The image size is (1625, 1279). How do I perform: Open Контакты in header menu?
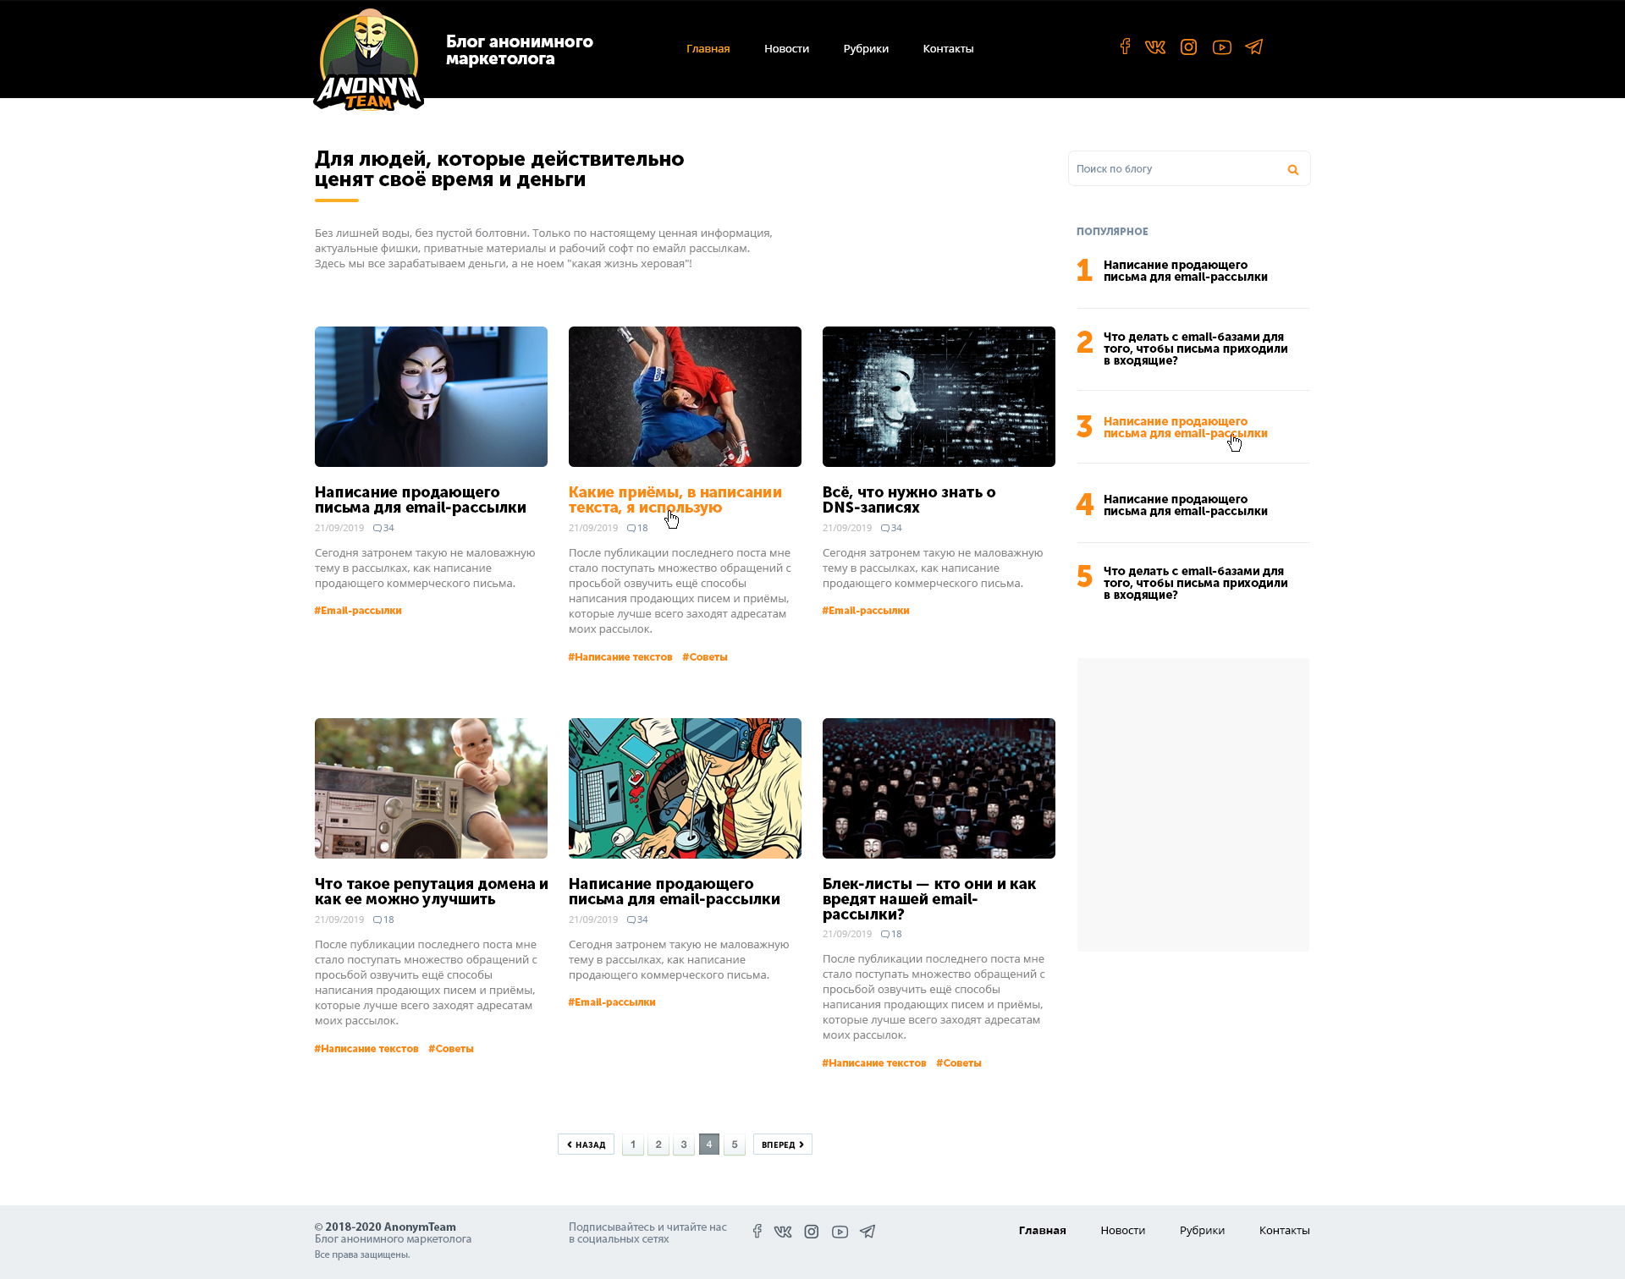click(x=948, y=49)
